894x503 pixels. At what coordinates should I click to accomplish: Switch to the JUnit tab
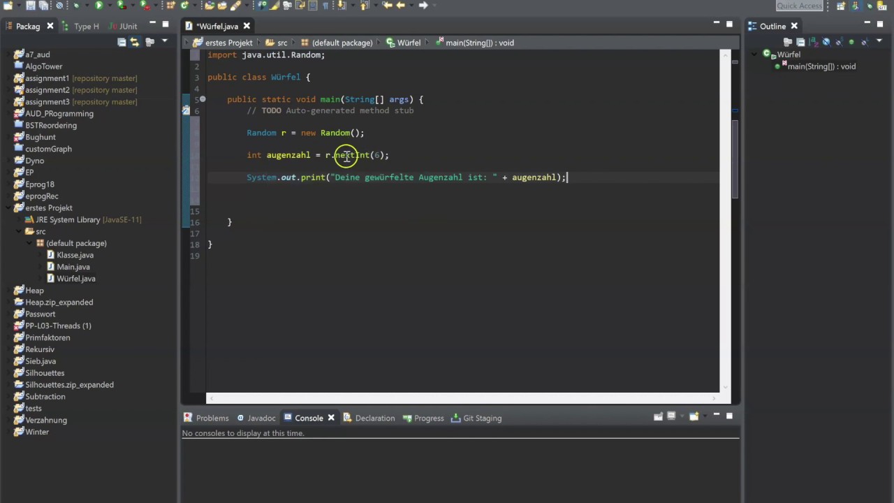point(123,26)
